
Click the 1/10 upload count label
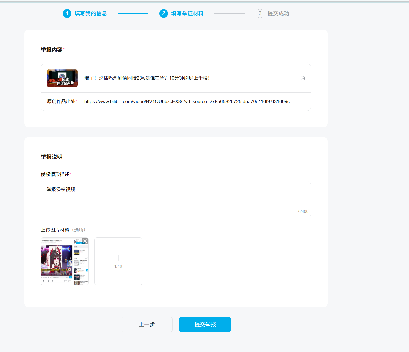[x=118, y=266]
